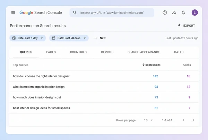Click 'Last updated: 2 hours ago' text
This screenshot has height=140, width=208.
[x=182, y=38]
